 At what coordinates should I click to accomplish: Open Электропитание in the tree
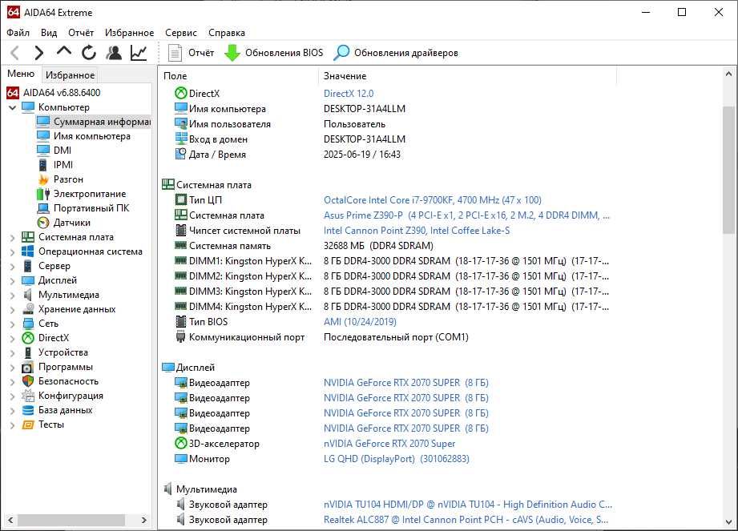pos(90,194)
